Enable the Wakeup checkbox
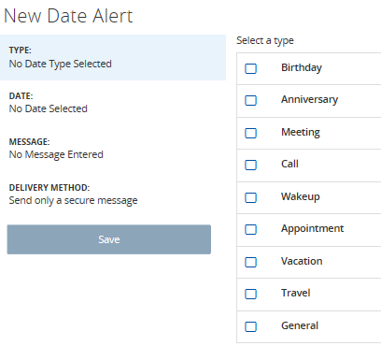The width and height of the screenshot is (381, 346). coord(250,197)
